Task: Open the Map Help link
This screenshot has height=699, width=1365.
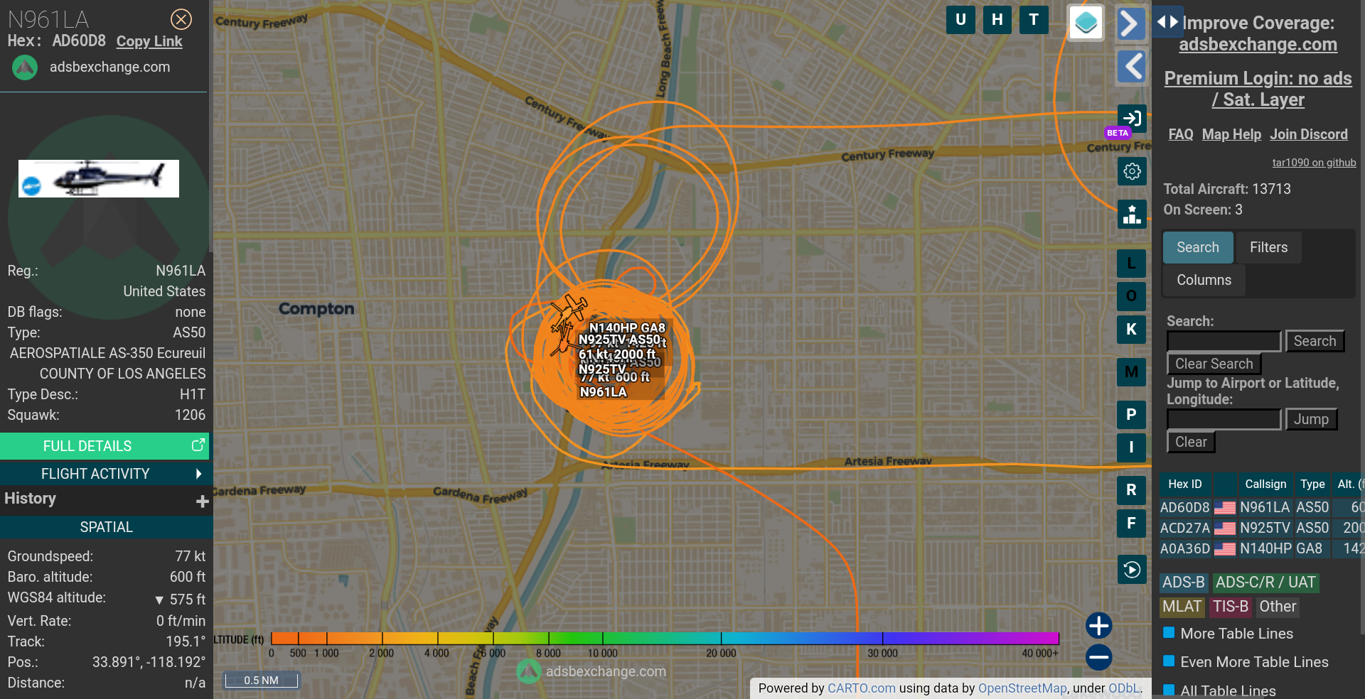Action: point(1231,134)
